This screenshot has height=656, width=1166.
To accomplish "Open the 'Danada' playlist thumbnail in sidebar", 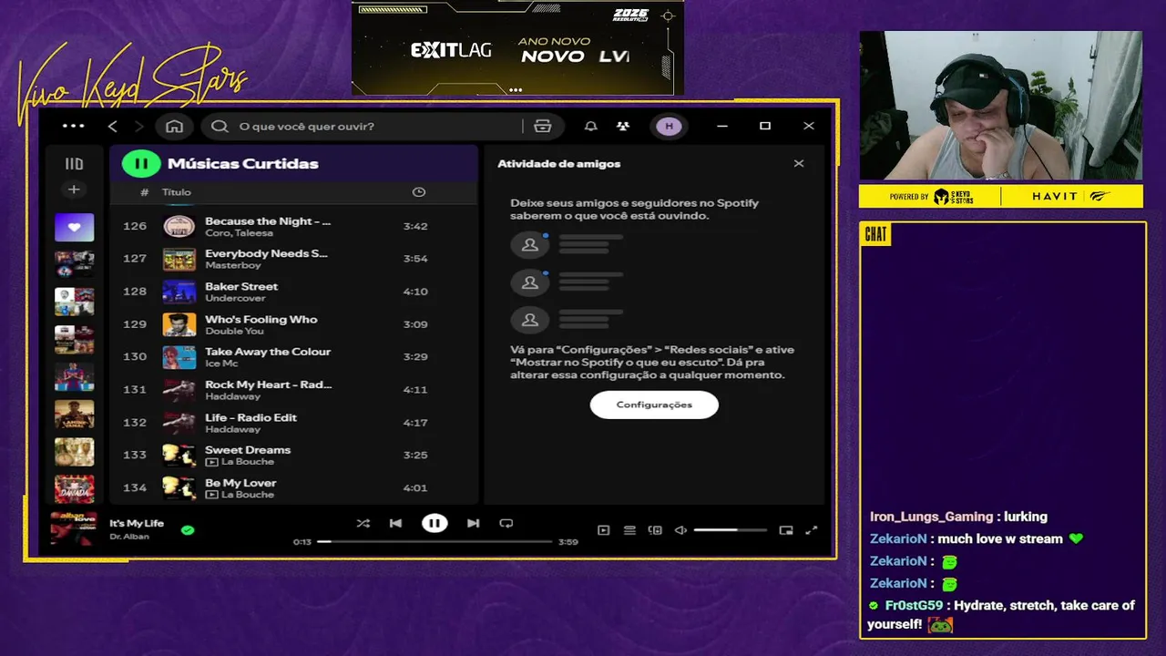I will coord(74,489).
